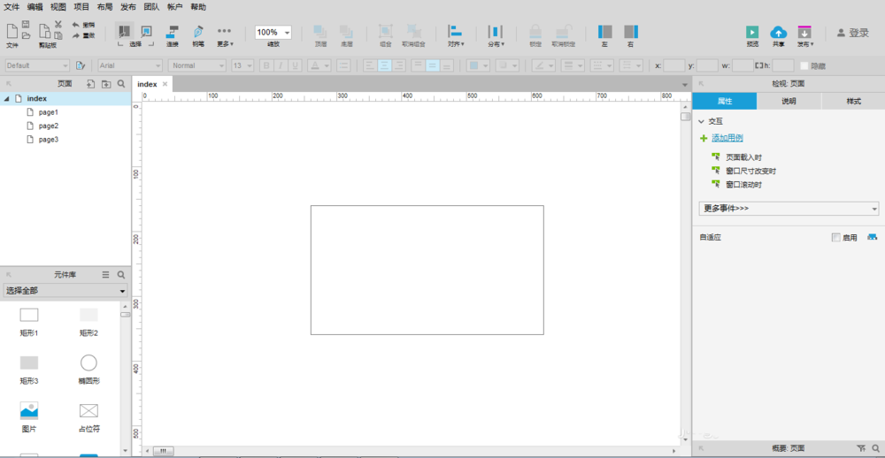Collapse the index page tree node

[x=7, y=99]
